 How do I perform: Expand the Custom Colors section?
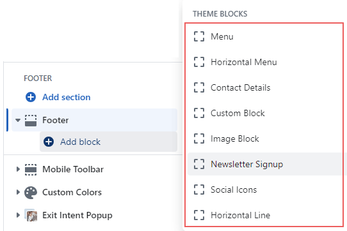point(18,192)
